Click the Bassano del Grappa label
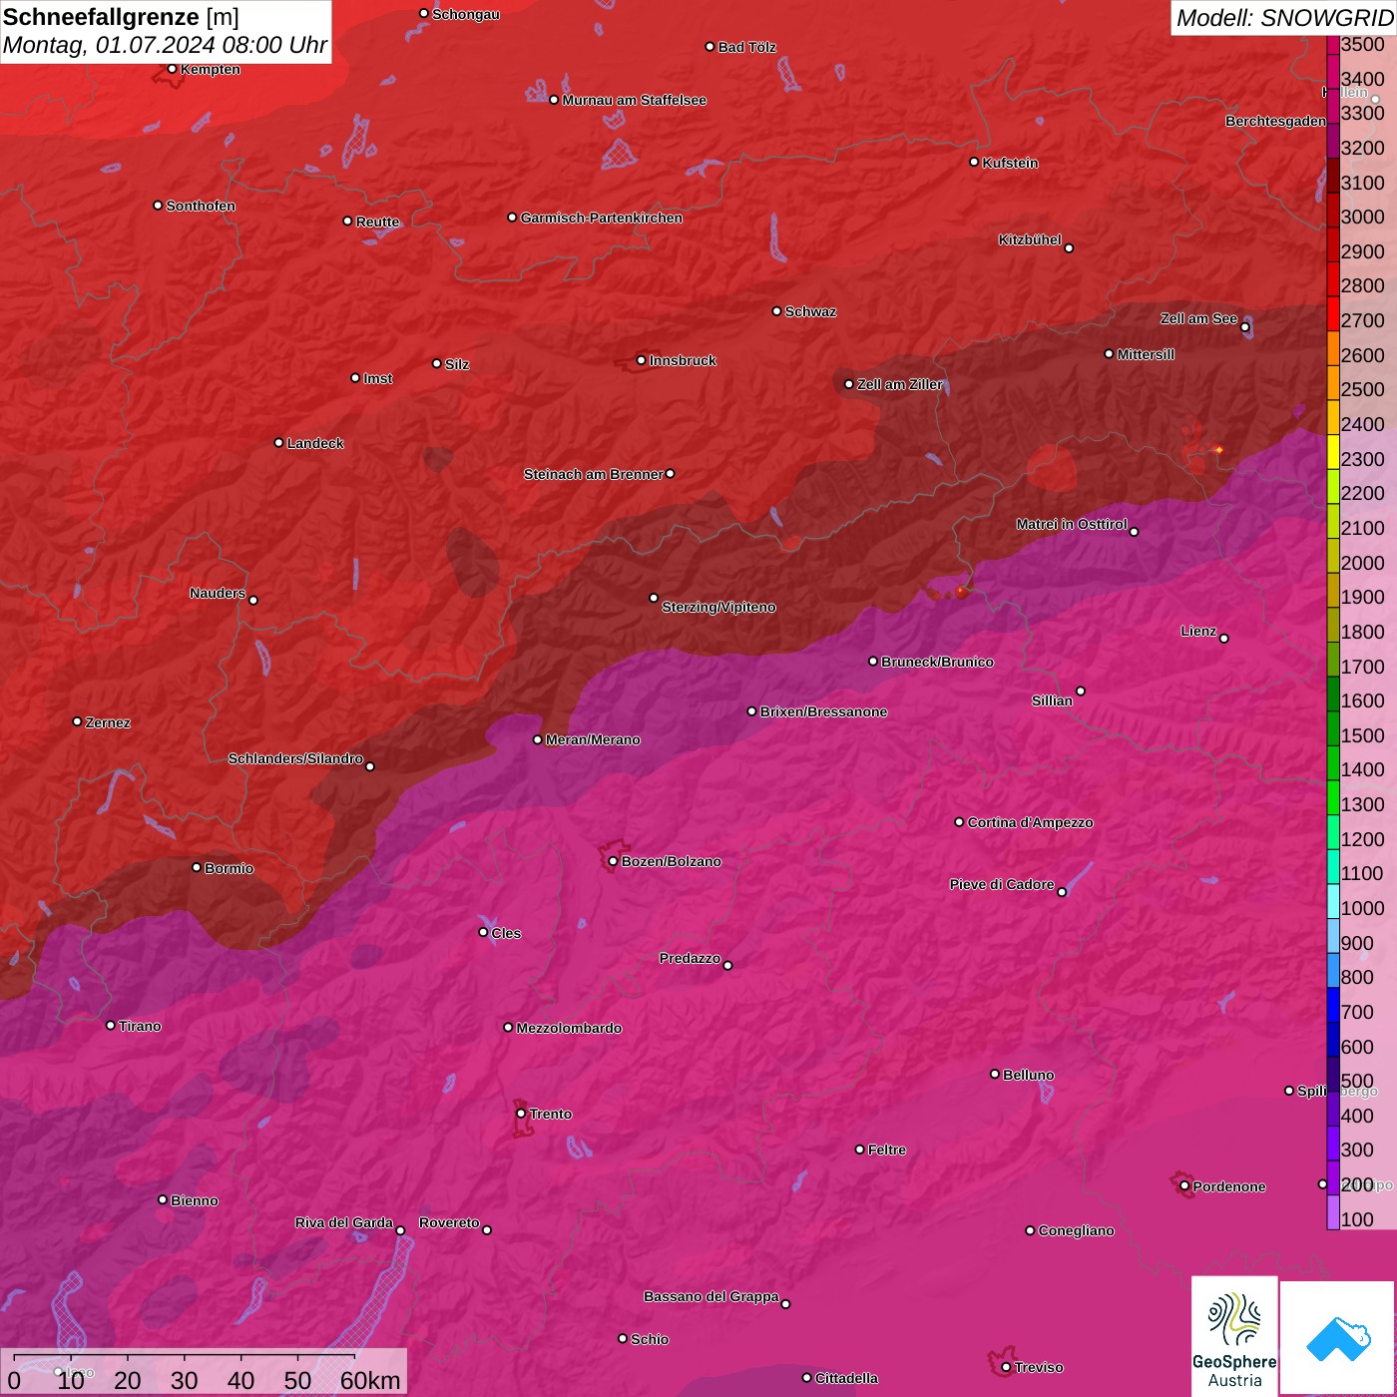Viewport: 1397px width, 1397px height. 711,1296
